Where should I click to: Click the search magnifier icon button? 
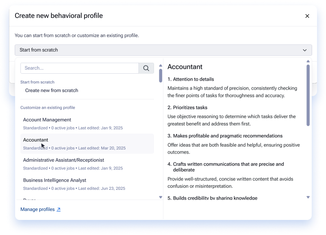pyautogui.click(x=146, y=68)
